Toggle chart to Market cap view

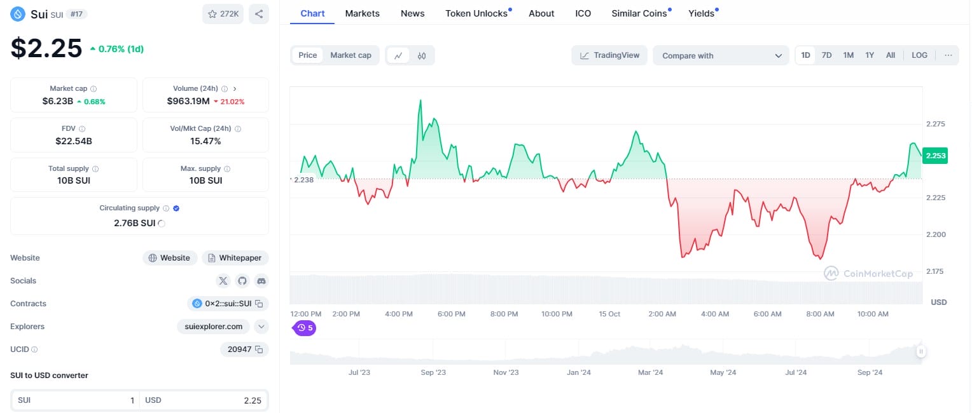tap(351, 55)
